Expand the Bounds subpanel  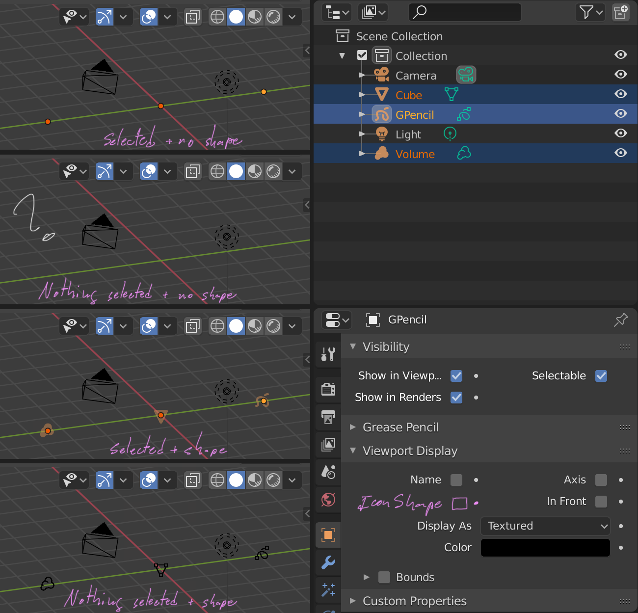tap(366, 577)
